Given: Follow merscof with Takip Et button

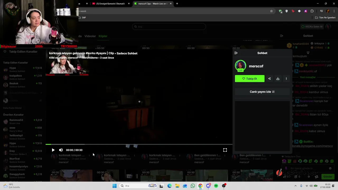Looking at the screenshot, I should click(250, 79).
